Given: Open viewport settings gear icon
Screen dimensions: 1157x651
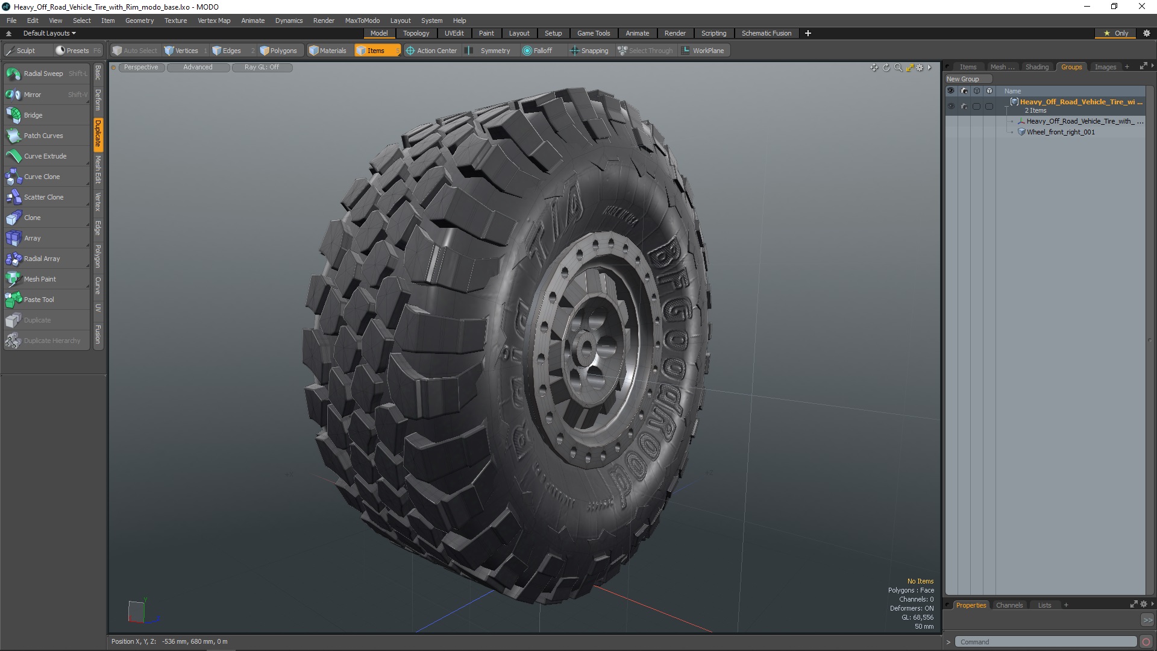Looking at the screenshot, I should 920,68.
